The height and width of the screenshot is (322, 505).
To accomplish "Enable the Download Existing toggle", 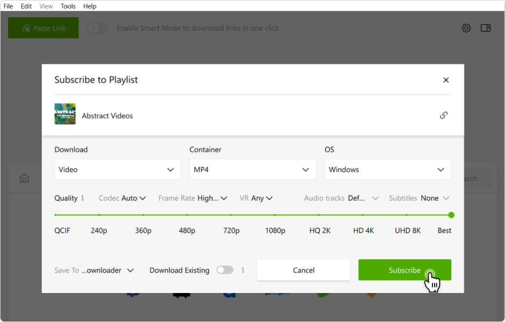I will (225, 270).
